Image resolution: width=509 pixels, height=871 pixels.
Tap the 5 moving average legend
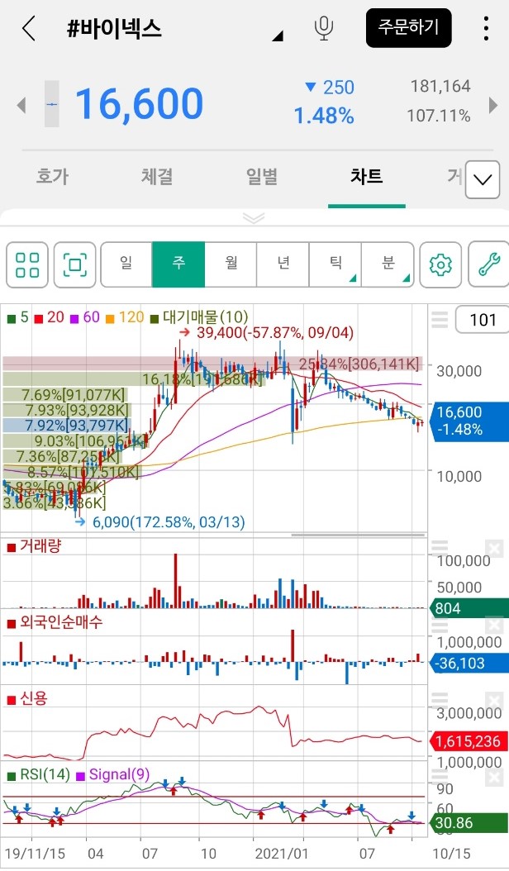[x=18, y=317]
